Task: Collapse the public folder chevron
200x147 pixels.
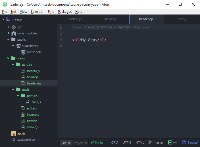Action: [8, 40]
